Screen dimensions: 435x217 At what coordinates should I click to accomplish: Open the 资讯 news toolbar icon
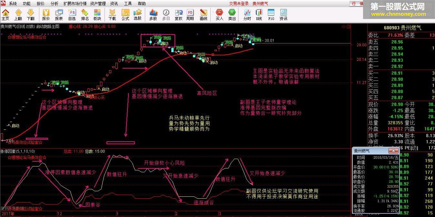(283, 15)
